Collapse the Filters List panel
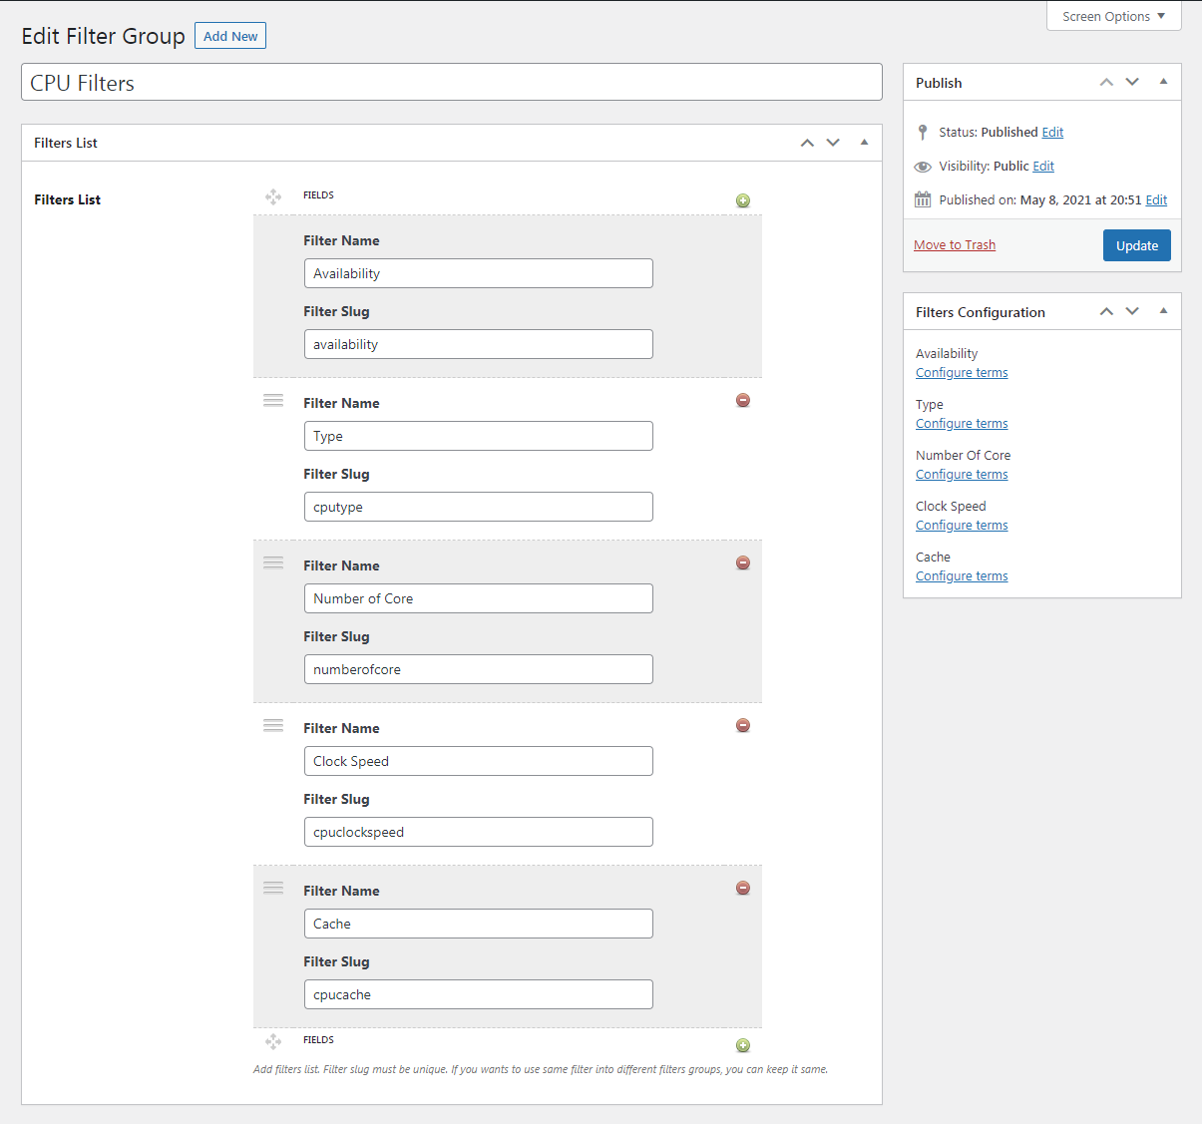1202x1124 pixels. click(864, 143)
